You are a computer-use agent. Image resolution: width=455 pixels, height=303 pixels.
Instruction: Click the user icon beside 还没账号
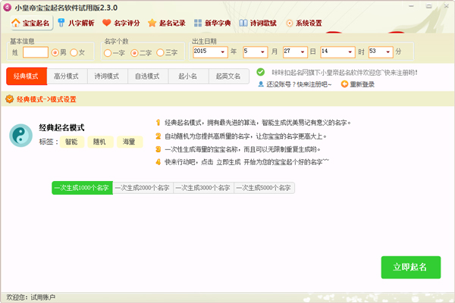click(261, 84)
